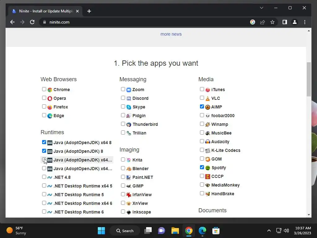
Task: Click the Discord app icon
Action: pyautogui.click(x=129, y=98)
